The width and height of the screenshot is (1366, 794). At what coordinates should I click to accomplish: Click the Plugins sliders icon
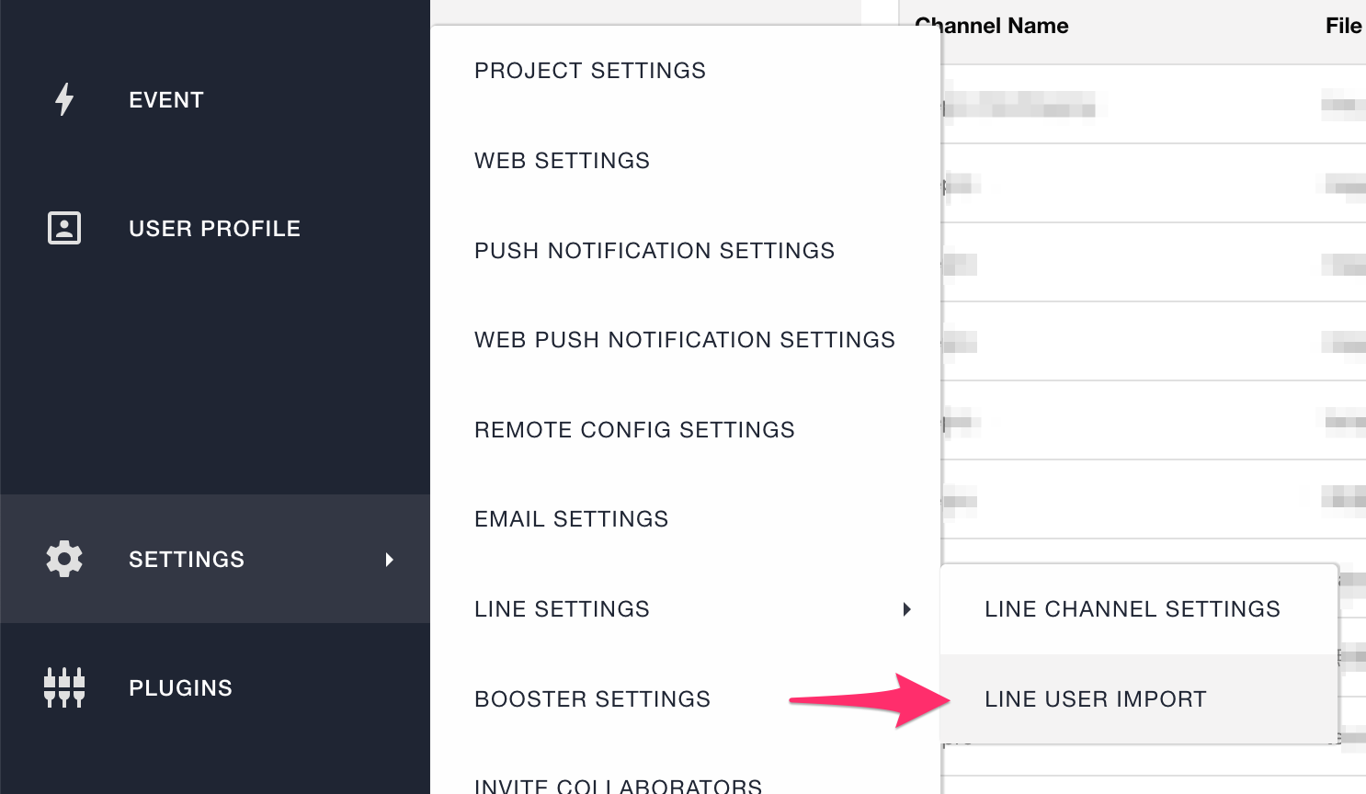64,687
